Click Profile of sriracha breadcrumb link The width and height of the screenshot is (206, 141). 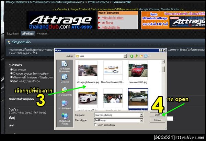[99, 2]
